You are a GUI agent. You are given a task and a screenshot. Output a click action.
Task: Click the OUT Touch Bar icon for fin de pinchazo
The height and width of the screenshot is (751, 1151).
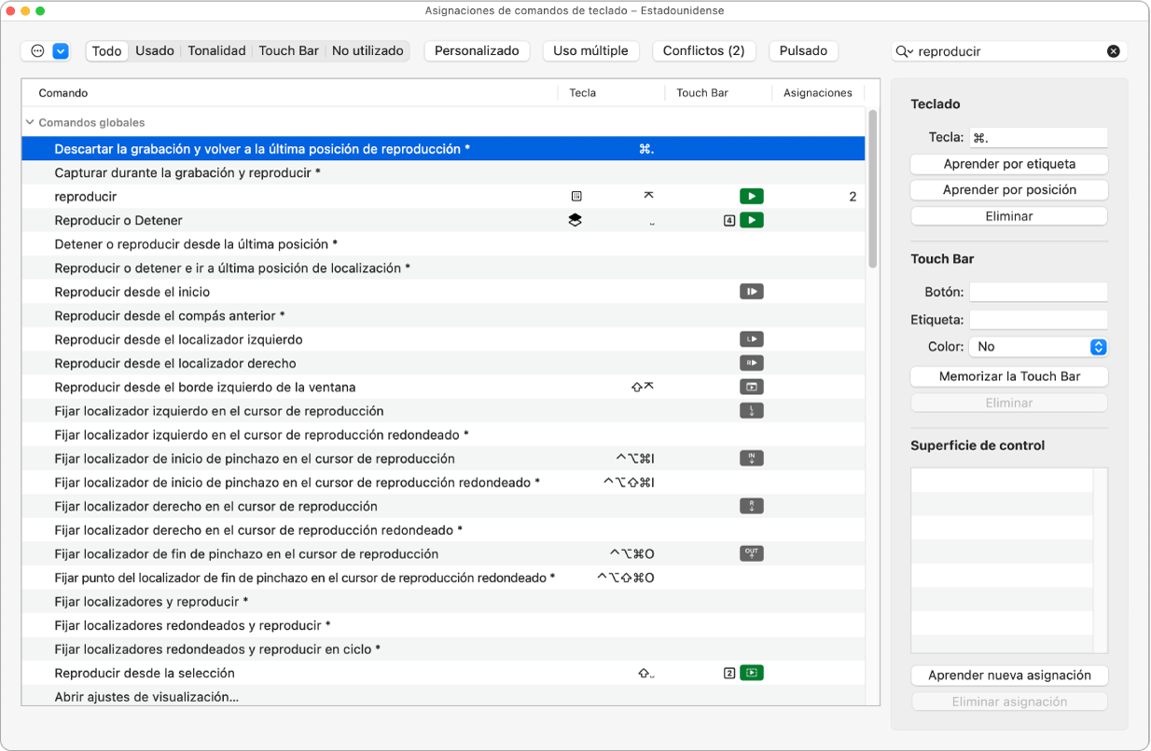click(x=751, y=553)
